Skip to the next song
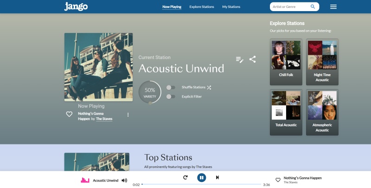This screenshot has height=188, width=371. pos(217,177)
